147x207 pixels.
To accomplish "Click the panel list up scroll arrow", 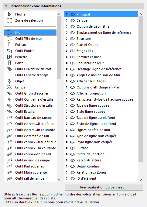I will click(x=141, y=14).
